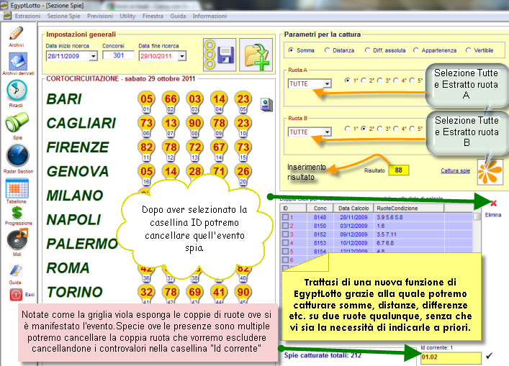The image size is (509, 366).
Task: Click the Data Calcolo column header
Action: pos(353,208)
